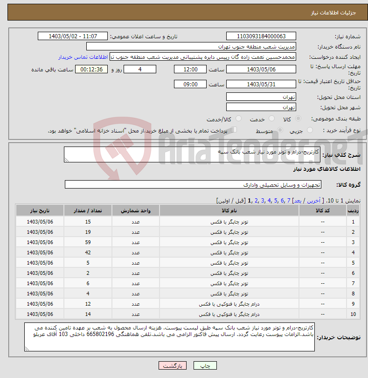Click the کد کالا column header
Screen dimensions: 368x378
point(323,210)
